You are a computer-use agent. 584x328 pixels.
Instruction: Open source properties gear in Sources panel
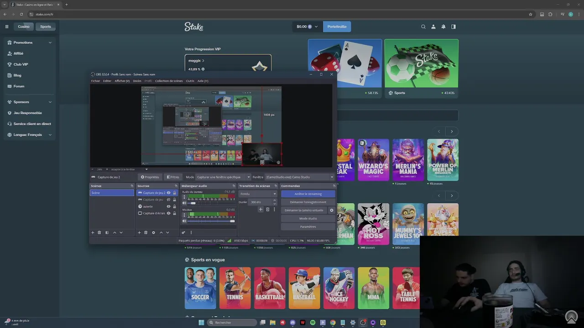[x=153, y=233]
